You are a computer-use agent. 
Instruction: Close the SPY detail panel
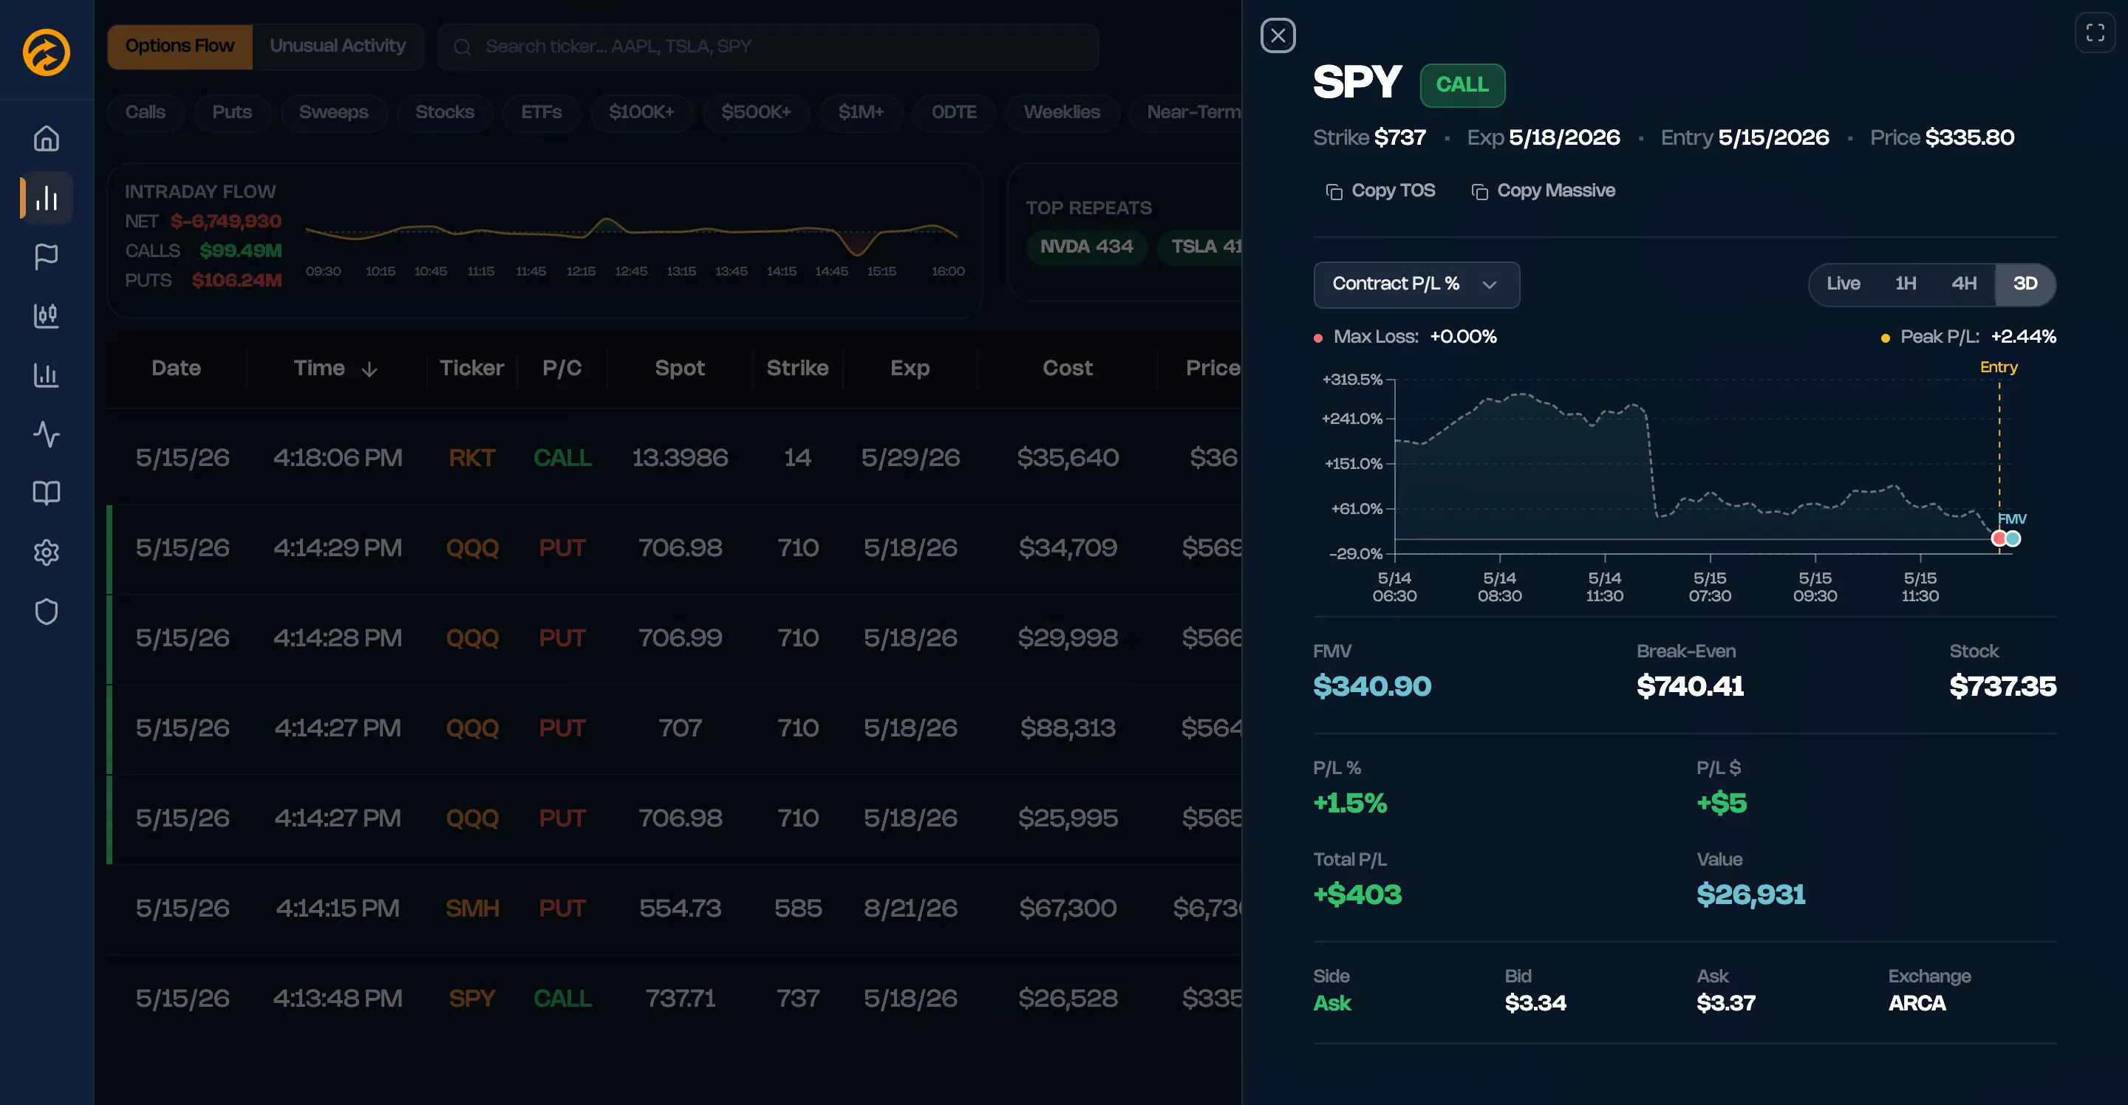point(1278,35)
